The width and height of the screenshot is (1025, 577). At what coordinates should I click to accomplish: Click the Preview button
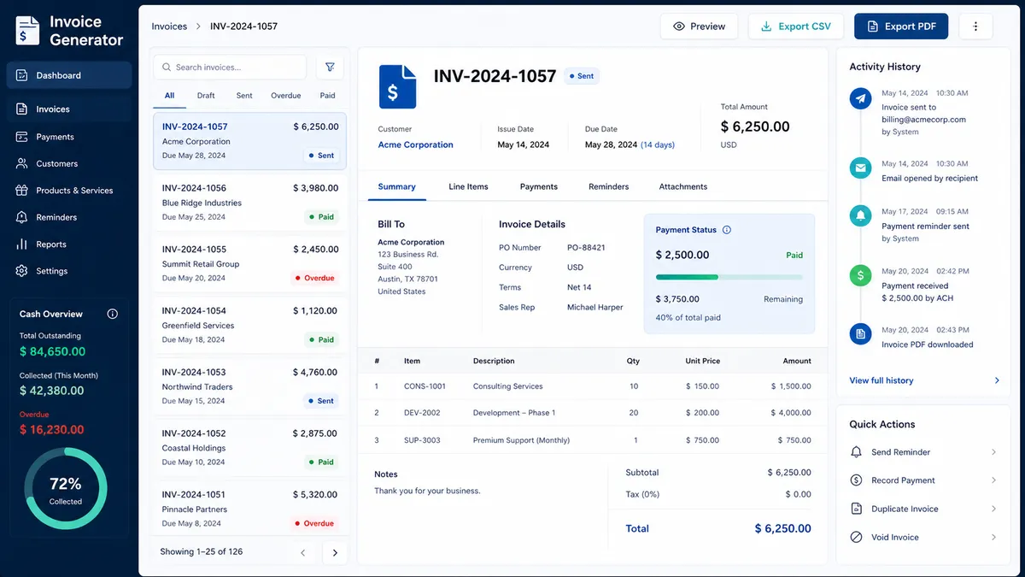(x=700, y=26)
